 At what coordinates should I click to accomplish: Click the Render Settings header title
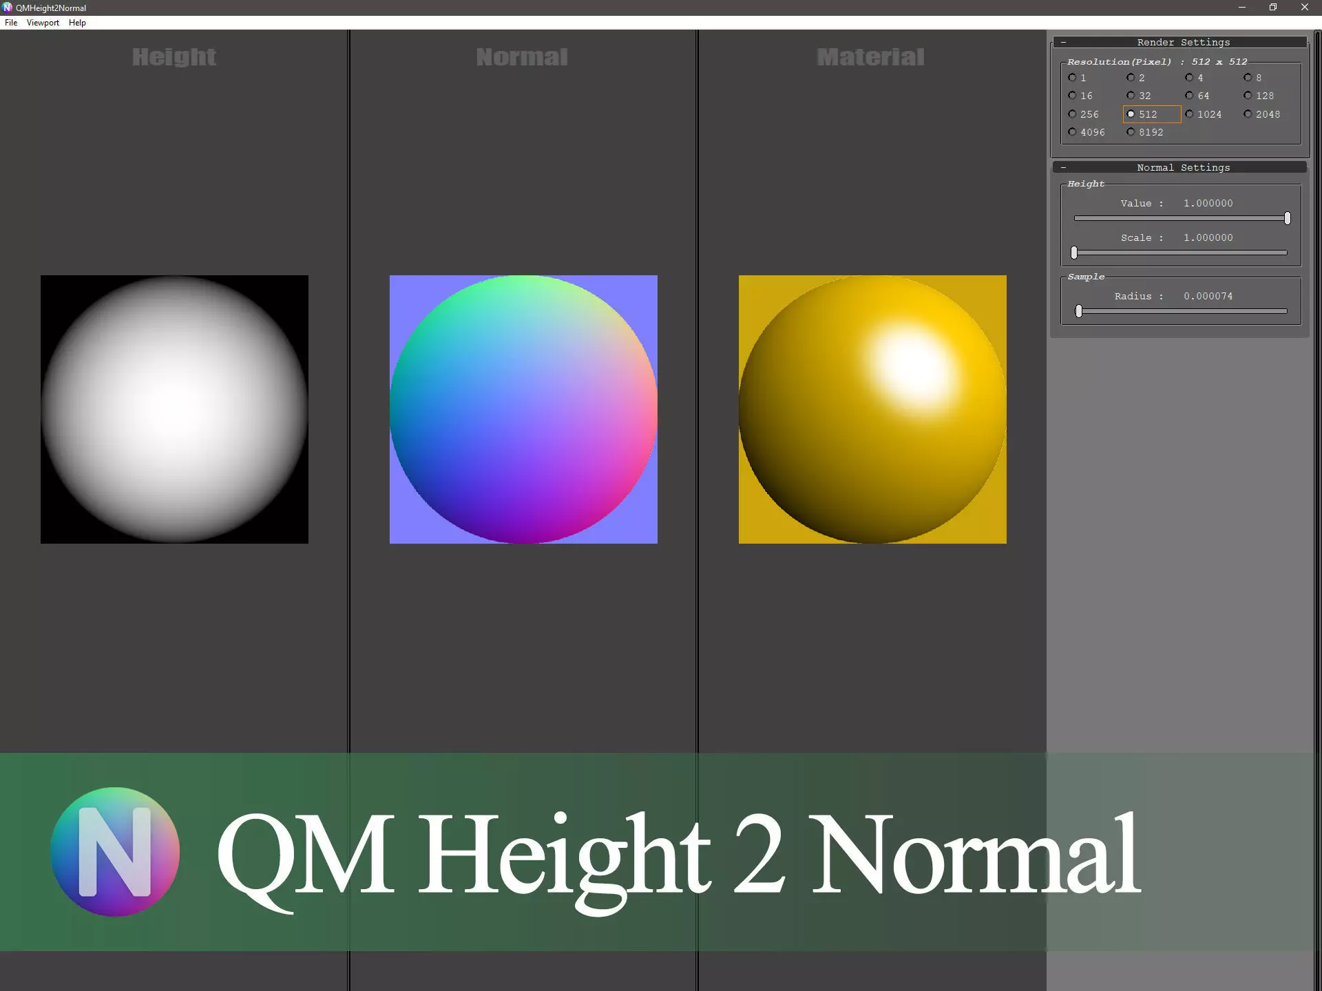[x=1183, y=43]
